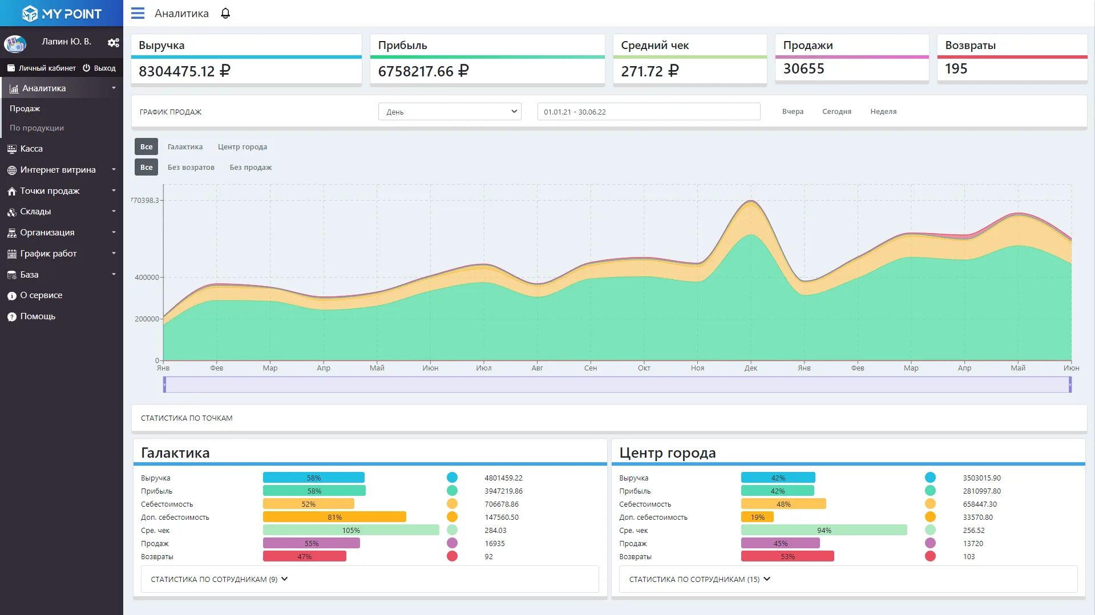
Task: Click the Касса register icon
Action: coord(11,149)
